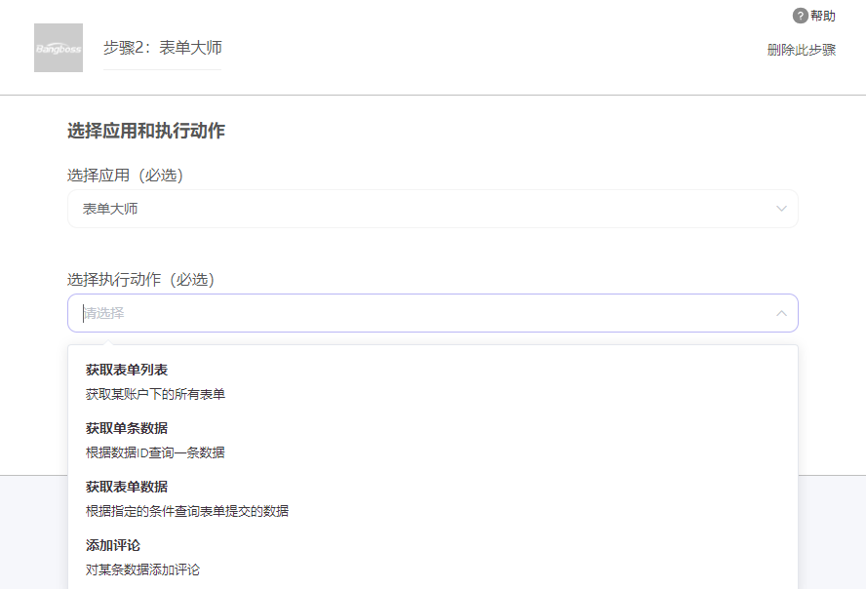Viewport: 866px width, 589px height.
Task: Click description 根据数据ID查询一条数据
Action: (155, 452)
